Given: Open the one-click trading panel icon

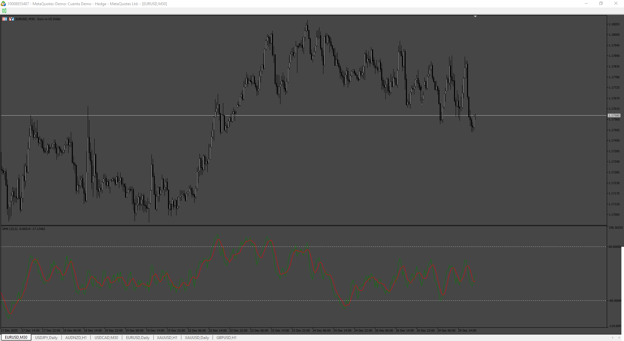Looking at the screenshot, I should 5,19.
